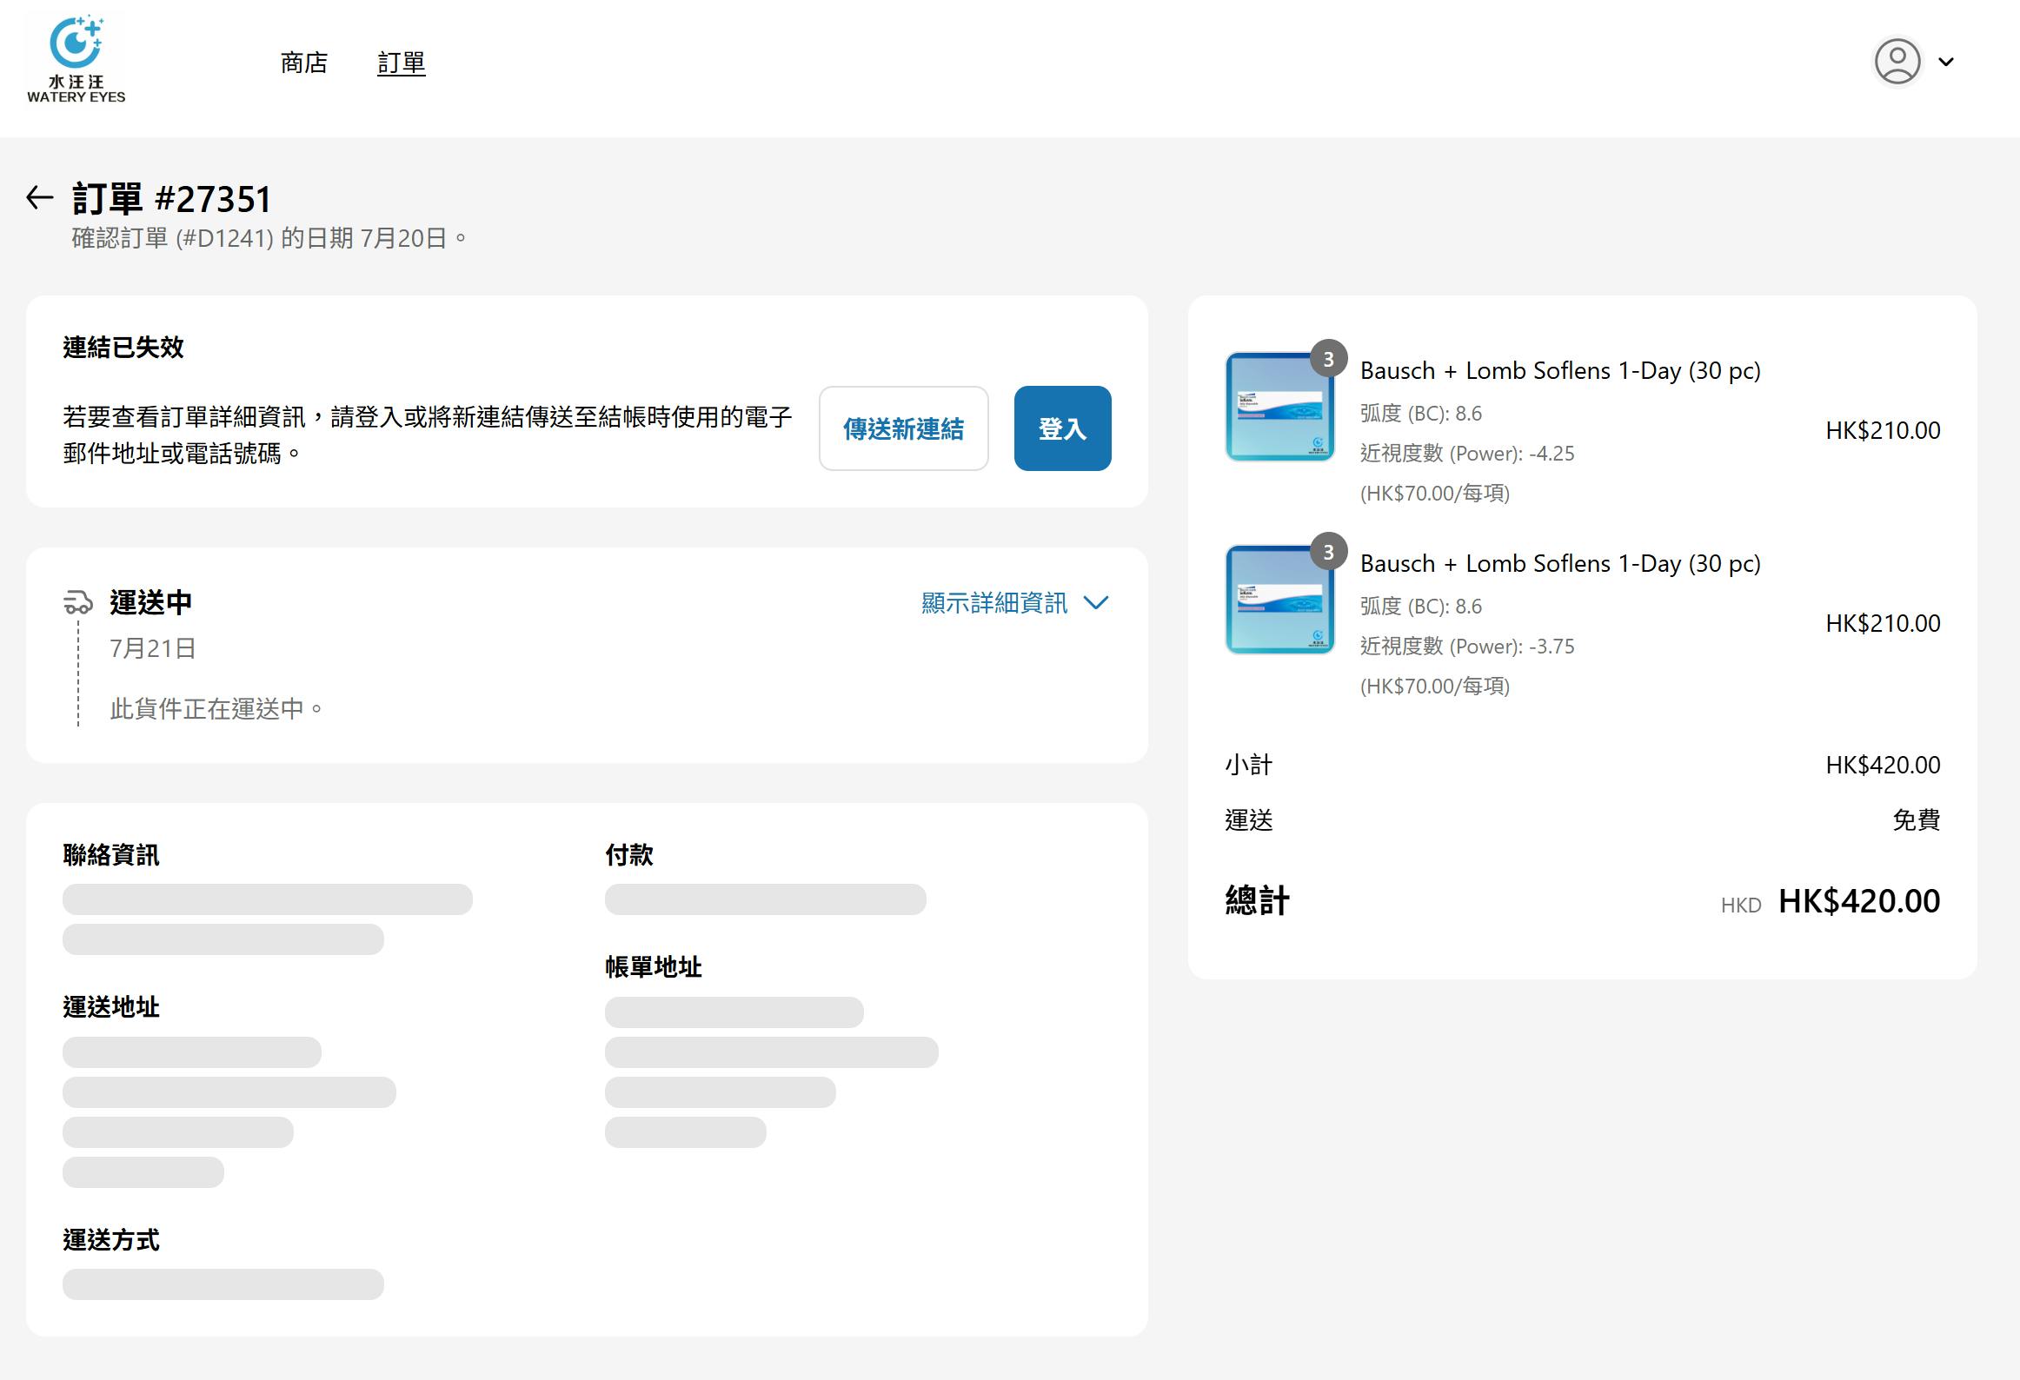The height and width of the screenshot is (1380, 2020).
Task: Click the HK$210.00 price of the -3.75 item
Action: [x=1883, y=623]
